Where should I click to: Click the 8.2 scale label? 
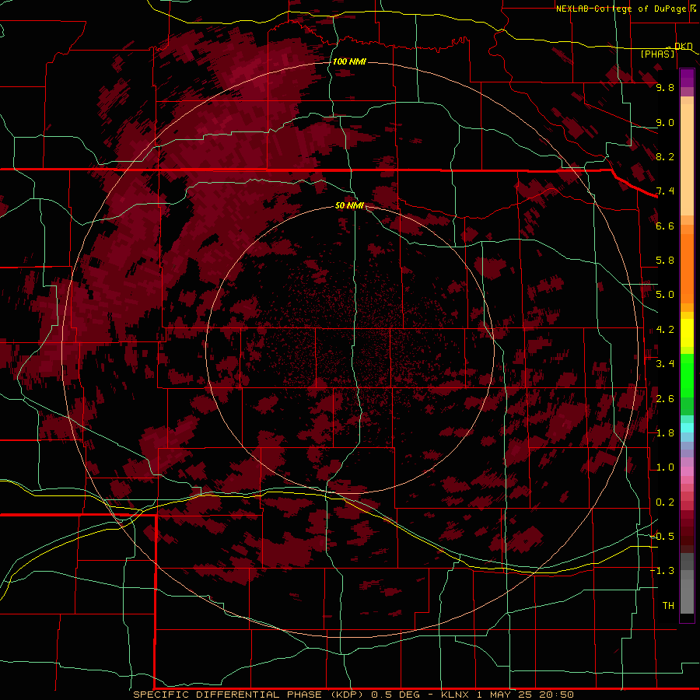click(665, 156)
